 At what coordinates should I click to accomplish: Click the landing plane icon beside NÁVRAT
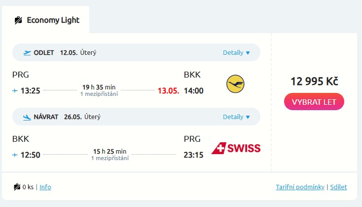coord(27,117)
